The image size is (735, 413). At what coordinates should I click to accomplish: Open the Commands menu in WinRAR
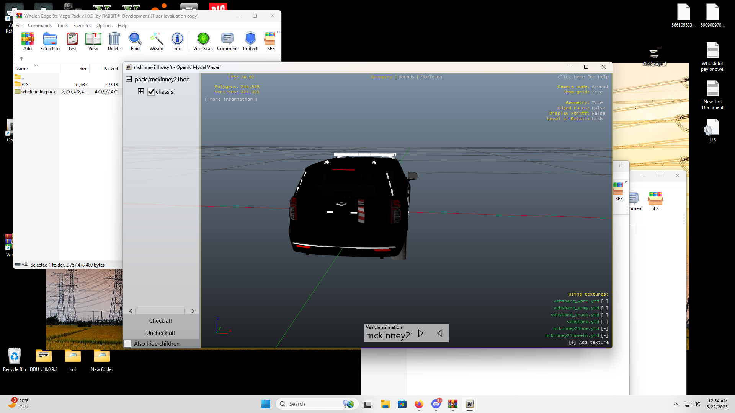[x=39, y=26]
